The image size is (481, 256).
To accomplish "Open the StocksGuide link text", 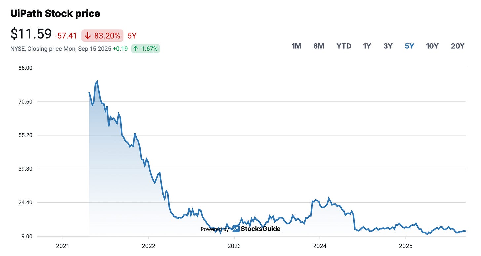I will tap(261, 229).
